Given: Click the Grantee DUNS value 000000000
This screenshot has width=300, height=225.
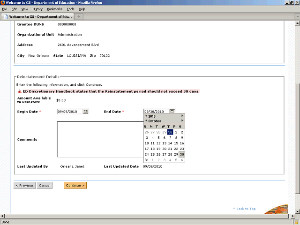Looking at the screenshot, I should coord(67,24).
